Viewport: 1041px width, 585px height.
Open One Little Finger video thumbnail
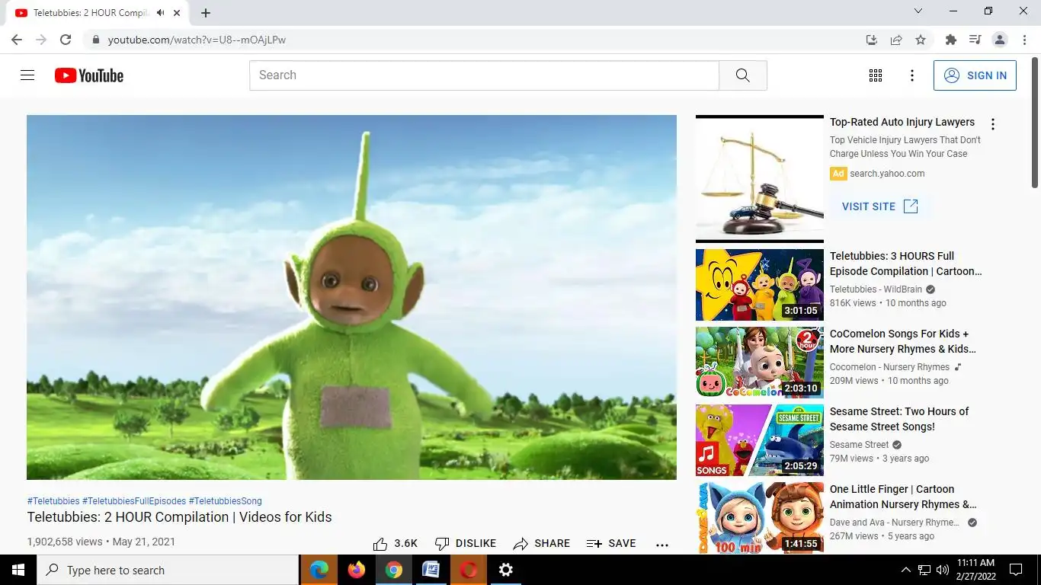tap(760, 518)
